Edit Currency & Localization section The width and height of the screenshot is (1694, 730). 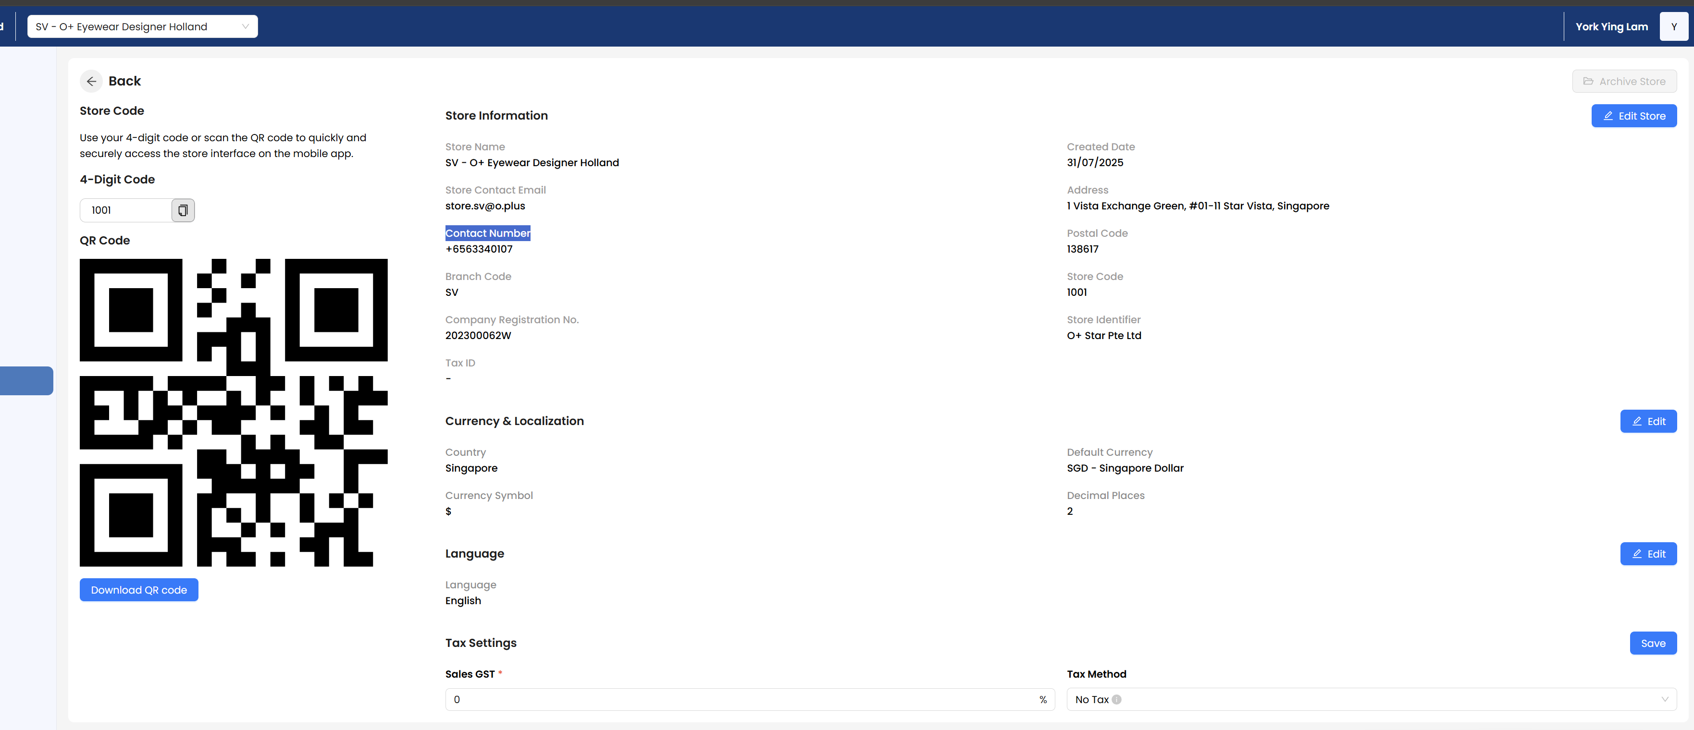(x=1648, y=421)
